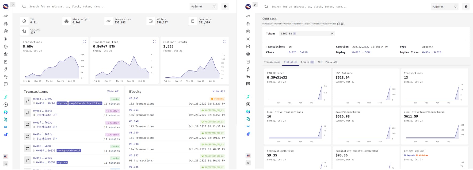Click the USD Balance $518.04 value

click(x=342, y=78)
